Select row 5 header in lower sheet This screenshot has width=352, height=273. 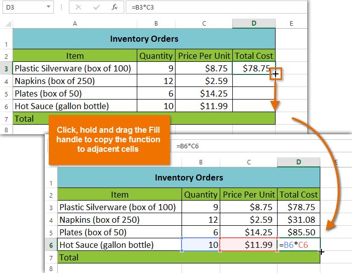[51, 233]
